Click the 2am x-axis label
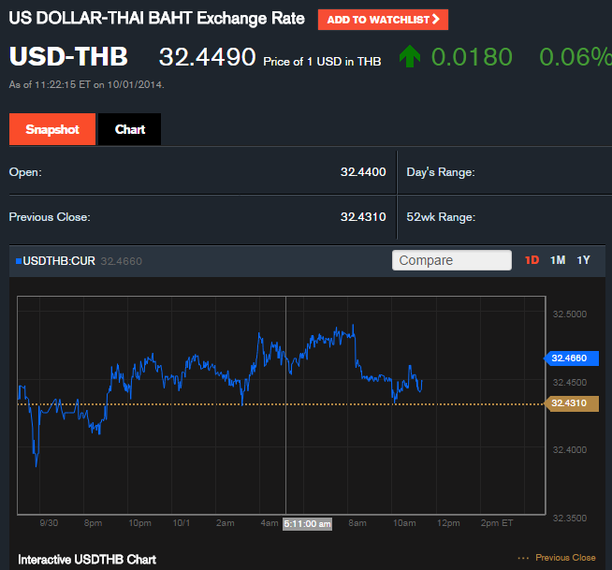 click(226, 523)
